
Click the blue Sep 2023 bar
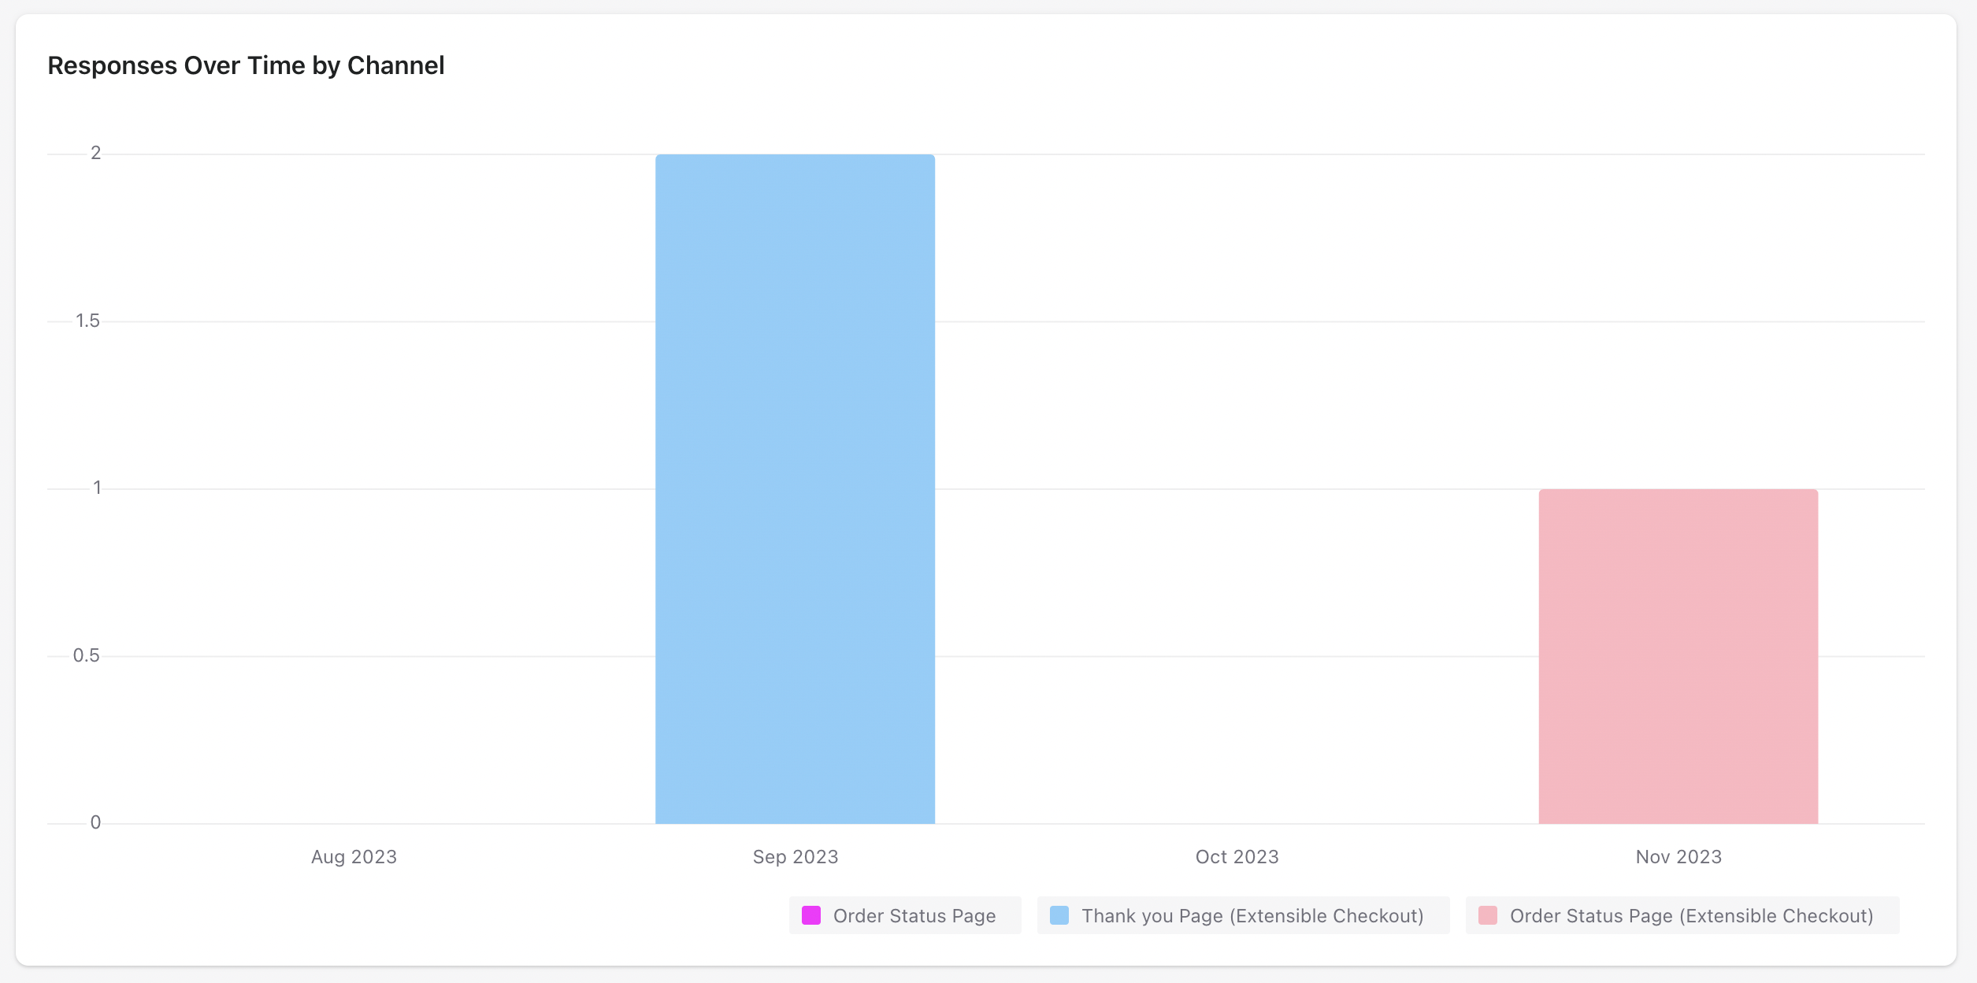tap(795, 488)
